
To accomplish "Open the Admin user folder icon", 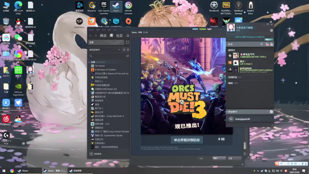I will pyautogui.click(x=6, y=72).
